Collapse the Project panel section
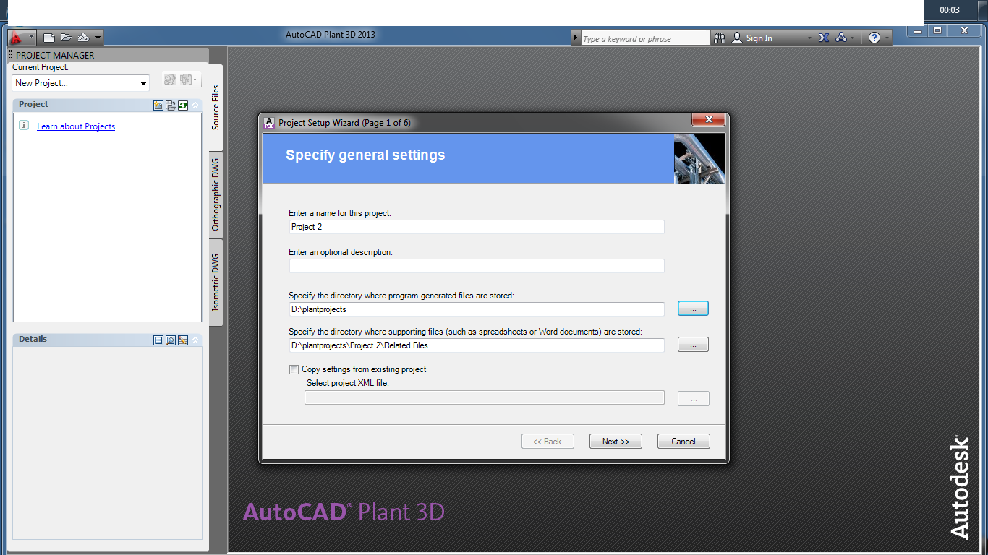 (195, 106)
